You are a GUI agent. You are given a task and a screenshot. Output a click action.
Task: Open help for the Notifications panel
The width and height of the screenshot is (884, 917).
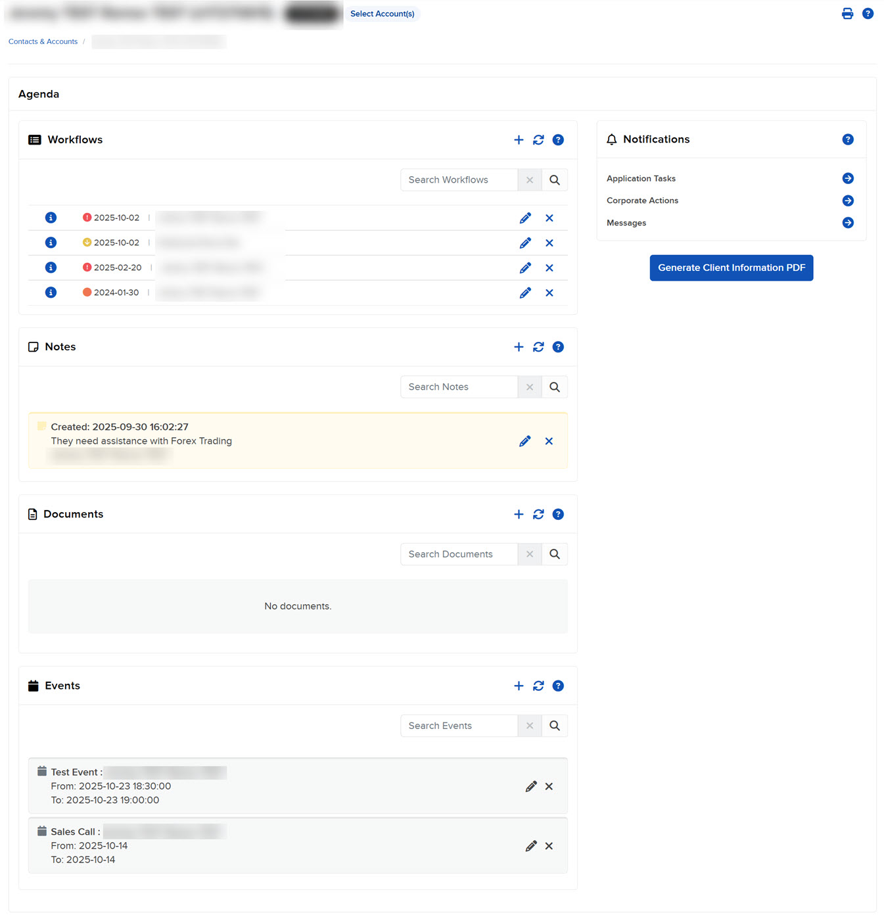point(847,139)
